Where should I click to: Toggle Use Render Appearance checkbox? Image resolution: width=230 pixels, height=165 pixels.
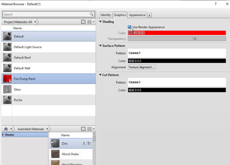point(129,27)
